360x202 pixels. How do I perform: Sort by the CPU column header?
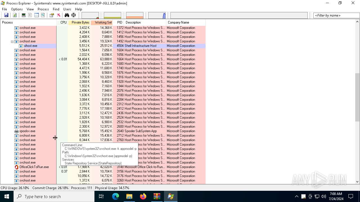click(62, 22)
